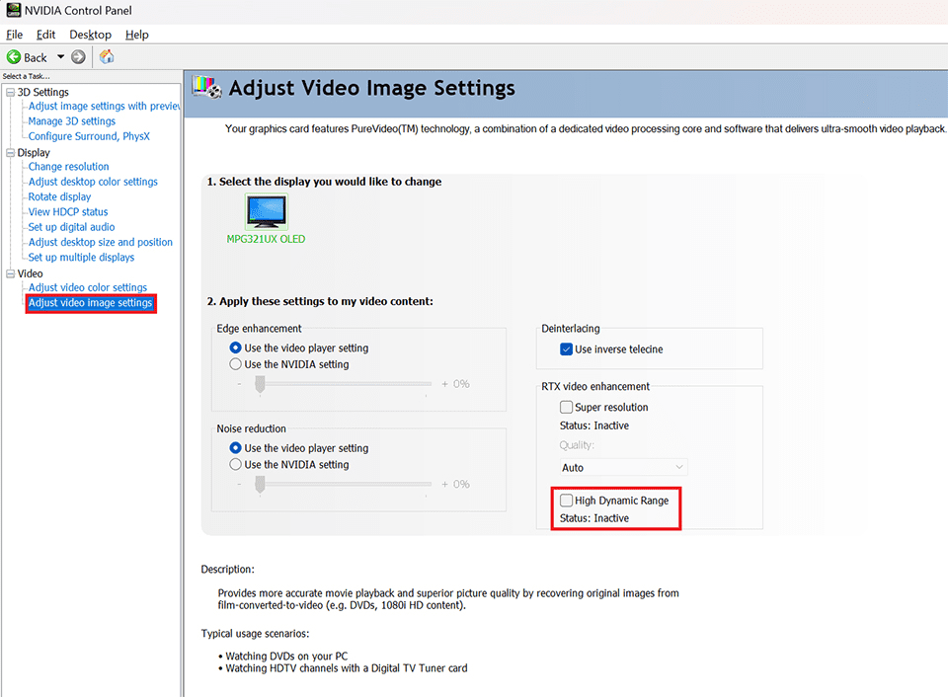Open Rotate display page
The image size is (948, 697).
click(59, 196)
